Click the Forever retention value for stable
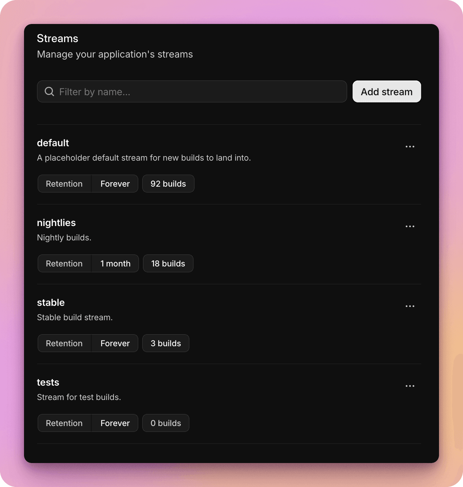463x487 pixels. click(115, 343)
